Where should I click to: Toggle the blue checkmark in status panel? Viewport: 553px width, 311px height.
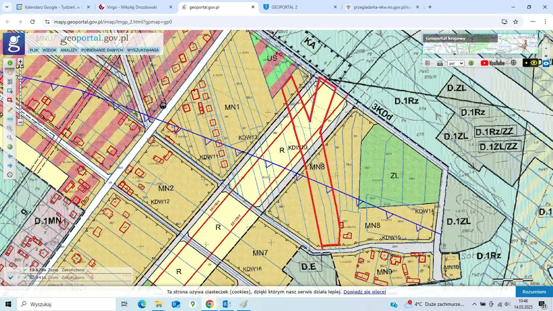point(11,277)
